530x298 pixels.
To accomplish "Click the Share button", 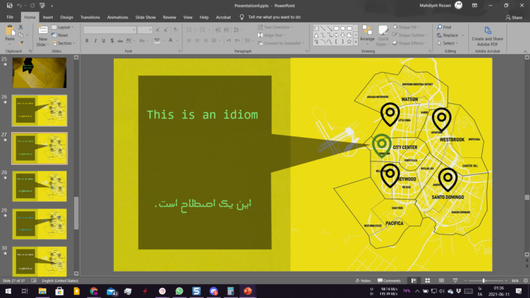I will [514, 17].
